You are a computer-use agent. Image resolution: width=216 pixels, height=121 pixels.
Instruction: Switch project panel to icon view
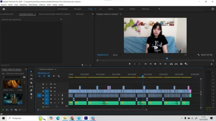click(11, 110)
